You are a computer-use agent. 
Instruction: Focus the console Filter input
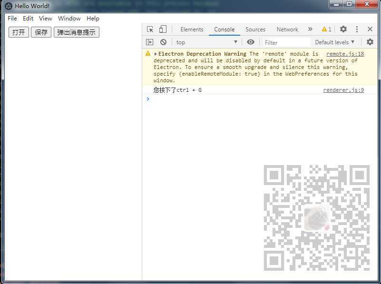[x=286, y=42]
